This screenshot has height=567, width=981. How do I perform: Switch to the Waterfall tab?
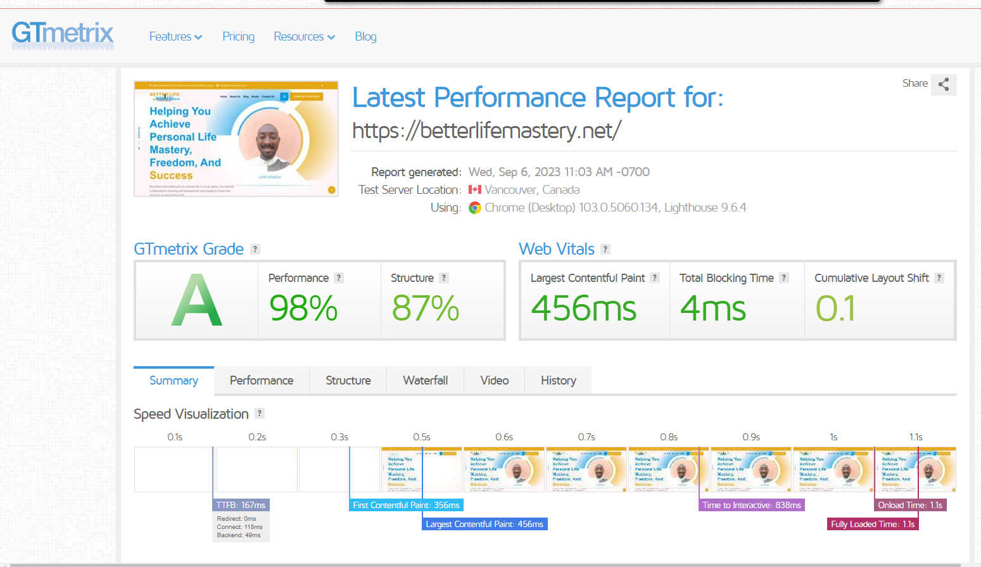tap(425, 381)
